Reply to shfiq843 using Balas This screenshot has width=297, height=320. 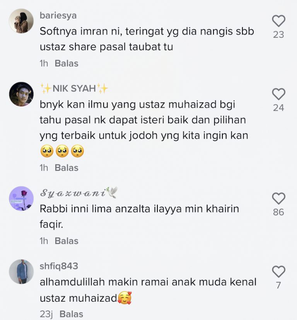[x=71, y=314]
